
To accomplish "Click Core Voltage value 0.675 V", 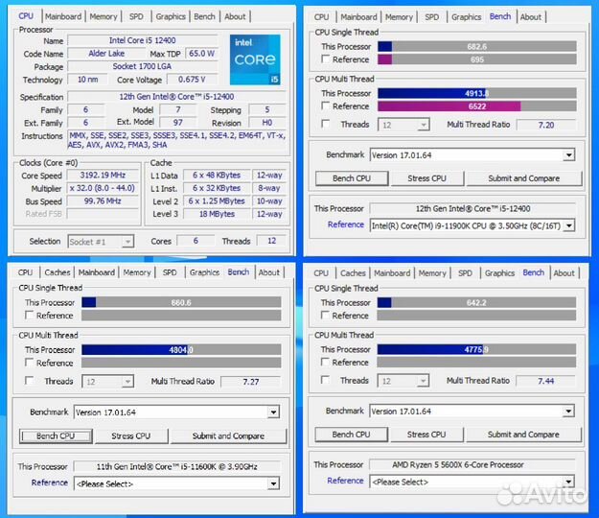I will [x=192, y=80].
